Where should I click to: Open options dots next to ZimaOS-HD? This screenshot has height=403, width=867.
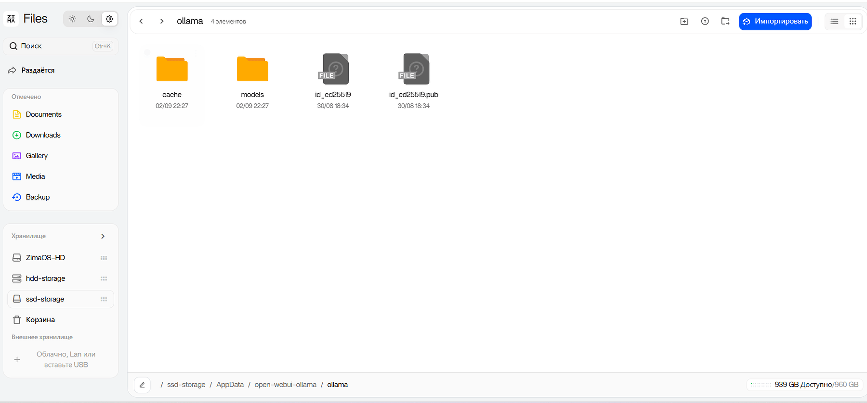click(x=104, y=258)
